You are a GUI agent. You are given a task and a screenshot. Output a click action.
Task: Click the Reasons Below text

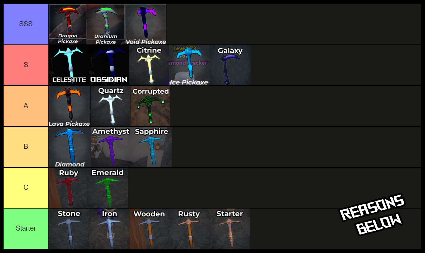372,214
